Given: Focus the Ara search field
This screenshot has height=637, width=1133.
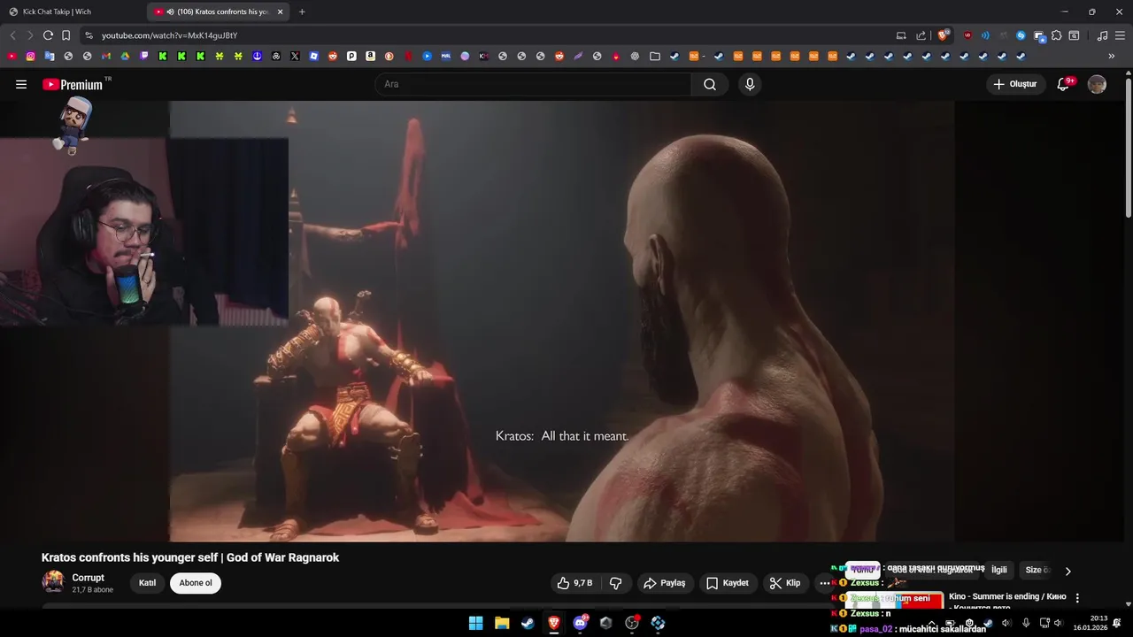Looking at the screenshot, I should click(534, 84).
